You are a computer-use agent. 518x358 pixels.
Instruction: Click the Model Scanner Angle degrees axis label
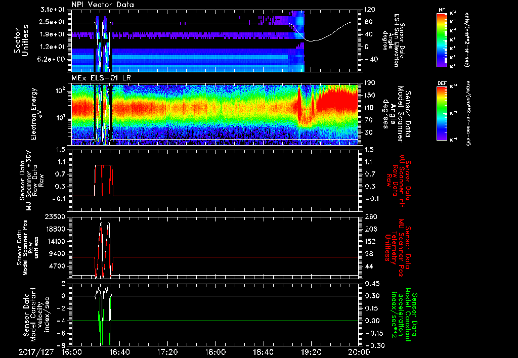pyautogui.click(x=397, y=114)
